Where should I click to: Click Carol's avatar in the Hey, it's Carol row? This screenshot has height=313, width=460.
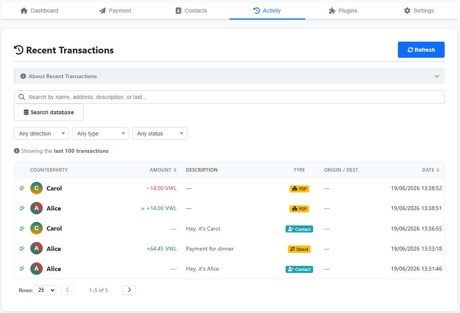[37, 228]
